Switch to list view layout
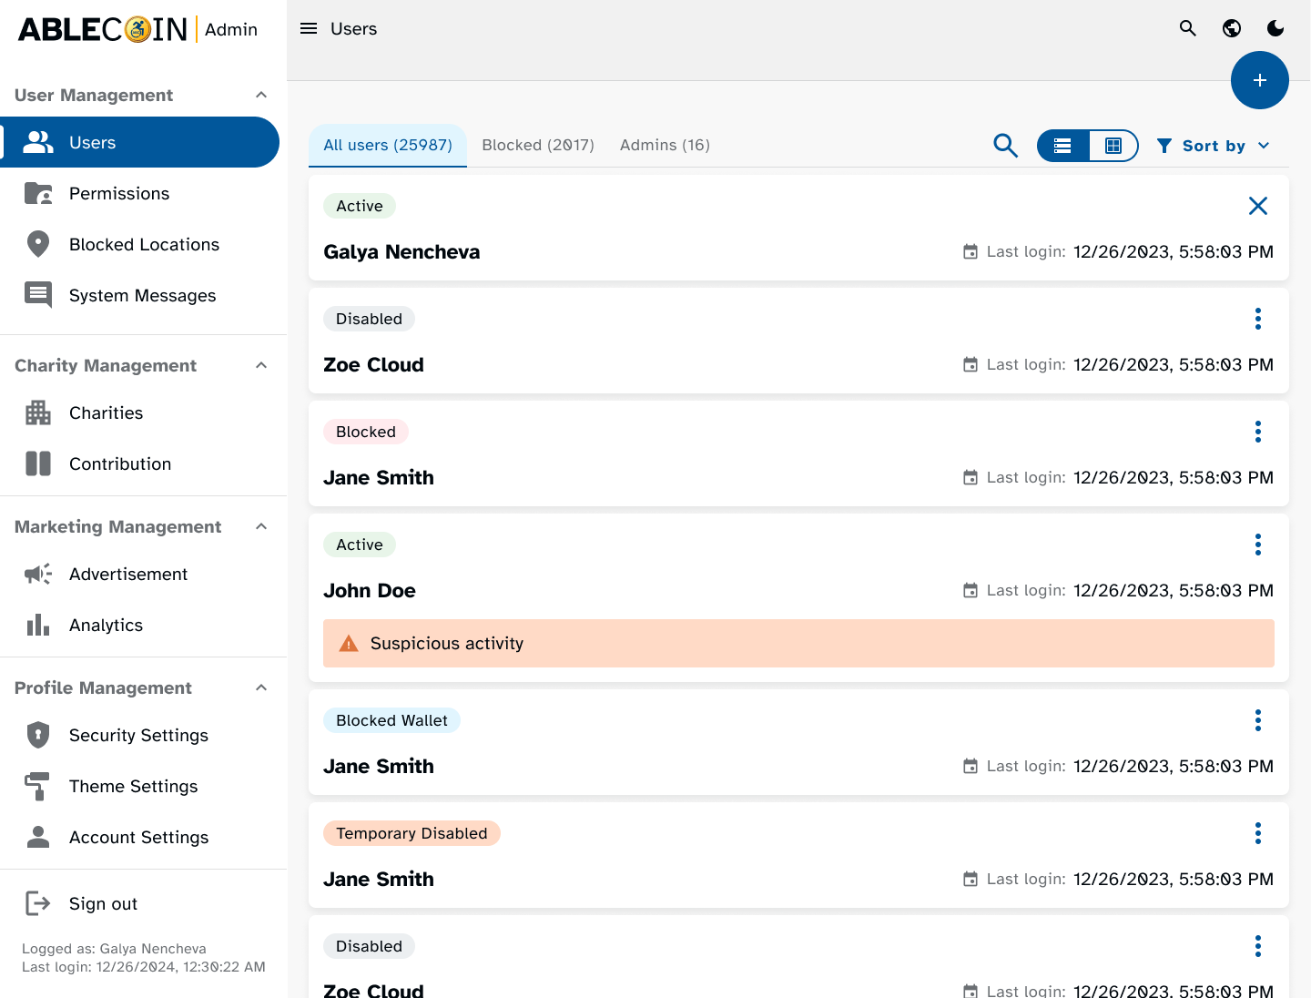The height and width of the screenshot is (998, 1311). pyautogui.click(x=1062, y=146)
